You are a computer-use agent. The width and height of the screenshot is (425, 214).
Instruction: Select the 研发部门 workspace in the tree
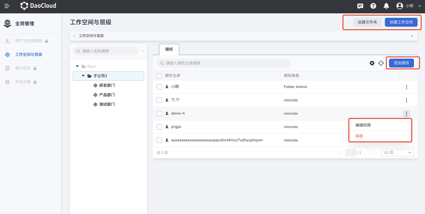click(x=107, y=86)
